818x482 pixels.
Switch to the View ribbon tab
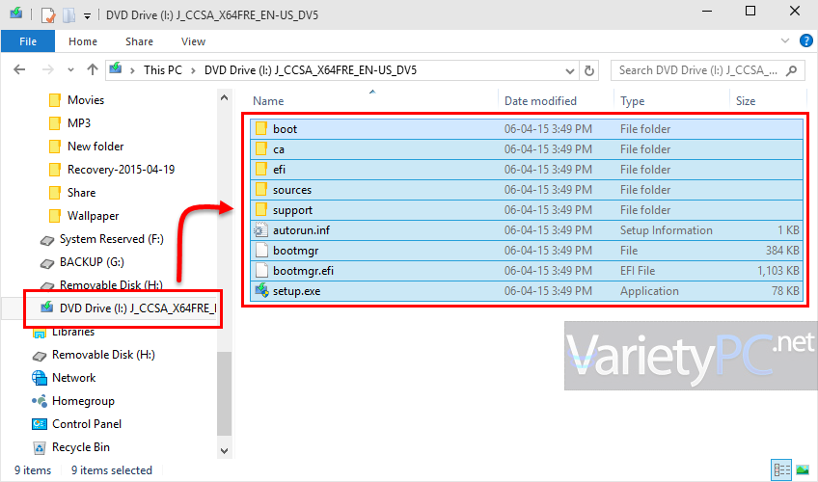click(193, 41)
